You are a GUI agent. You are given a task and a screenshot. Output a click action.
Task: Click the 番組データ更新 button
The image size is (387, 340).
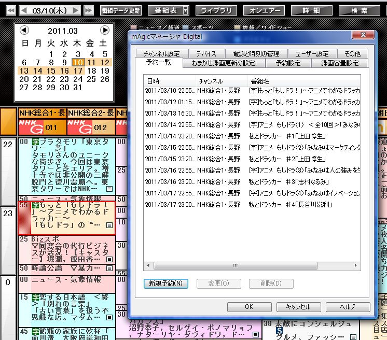[121, 10]
